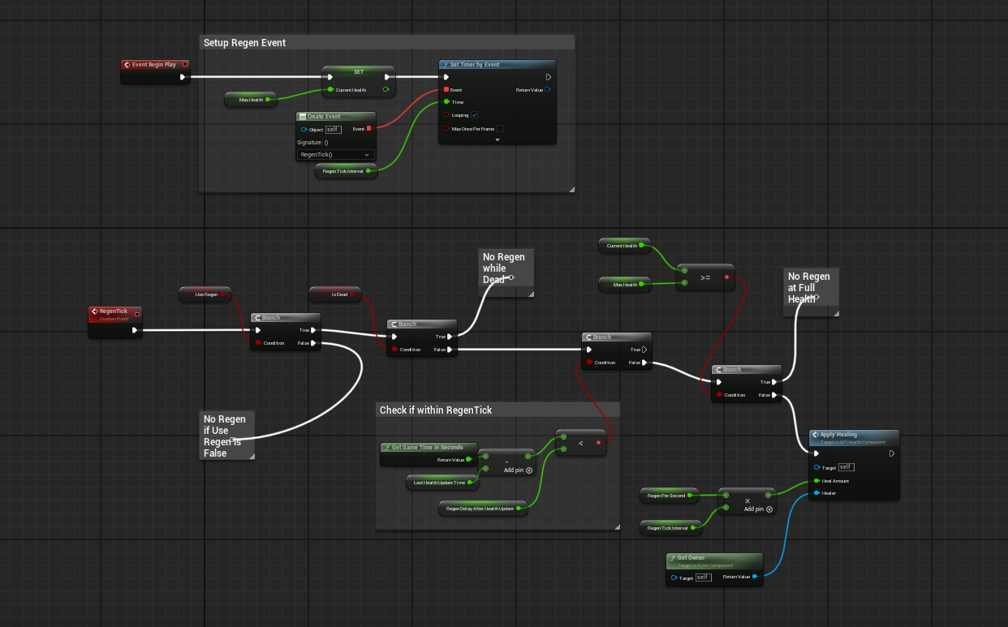Click Condition pin on Branch fed by Is Dead
1008x627 pixels.
tap(394, 350)
